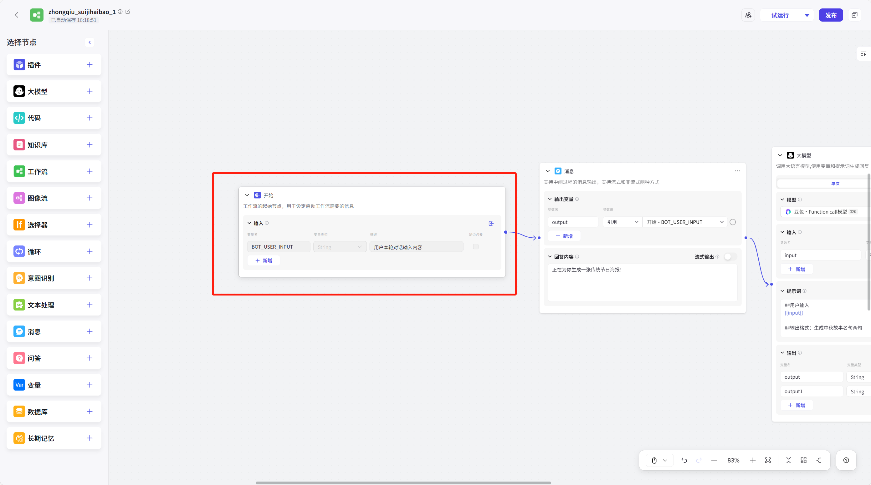
Task: Toggle the 是否必要 checkbox for BOT_USER_INPUT
Action: 476,246
